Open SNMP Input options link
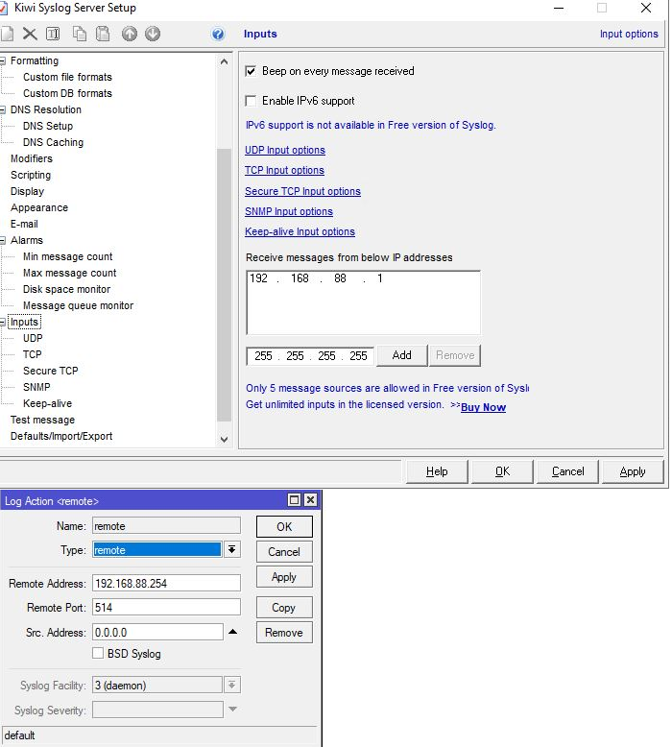 pos(289,211)
